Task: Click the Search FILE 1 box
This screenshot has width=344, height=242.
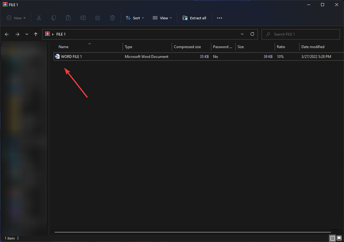Action: point(300,34)
